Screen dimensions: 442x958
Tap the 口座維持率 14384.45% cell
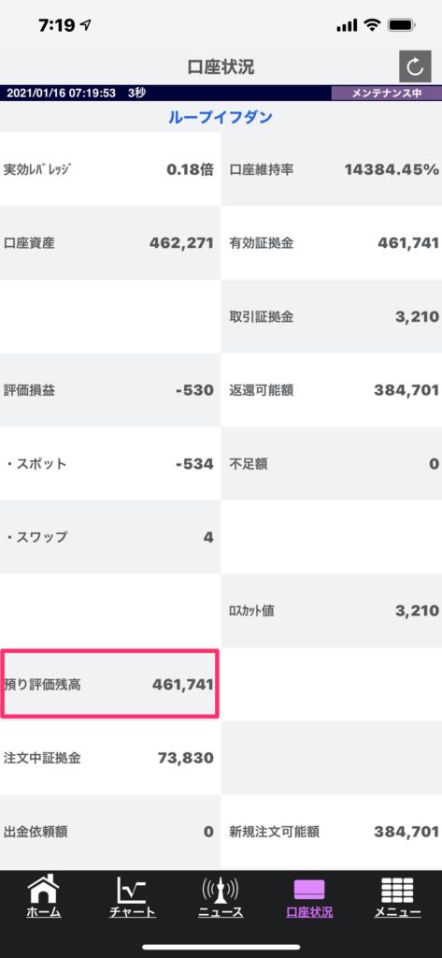[332, 169]
